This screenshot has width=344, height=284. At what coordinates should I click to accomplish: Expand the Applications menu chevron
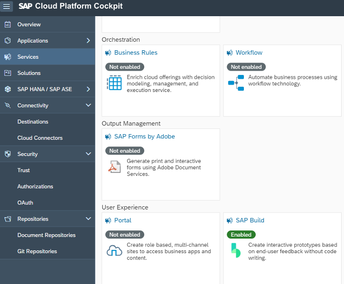point(88,41)
